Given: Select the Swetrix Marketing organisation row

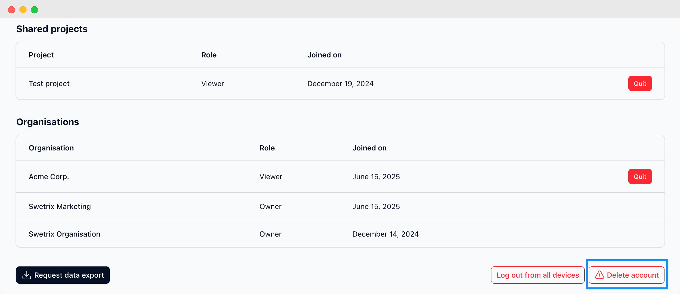Looking at the screenshot, I should coord(60,206).
